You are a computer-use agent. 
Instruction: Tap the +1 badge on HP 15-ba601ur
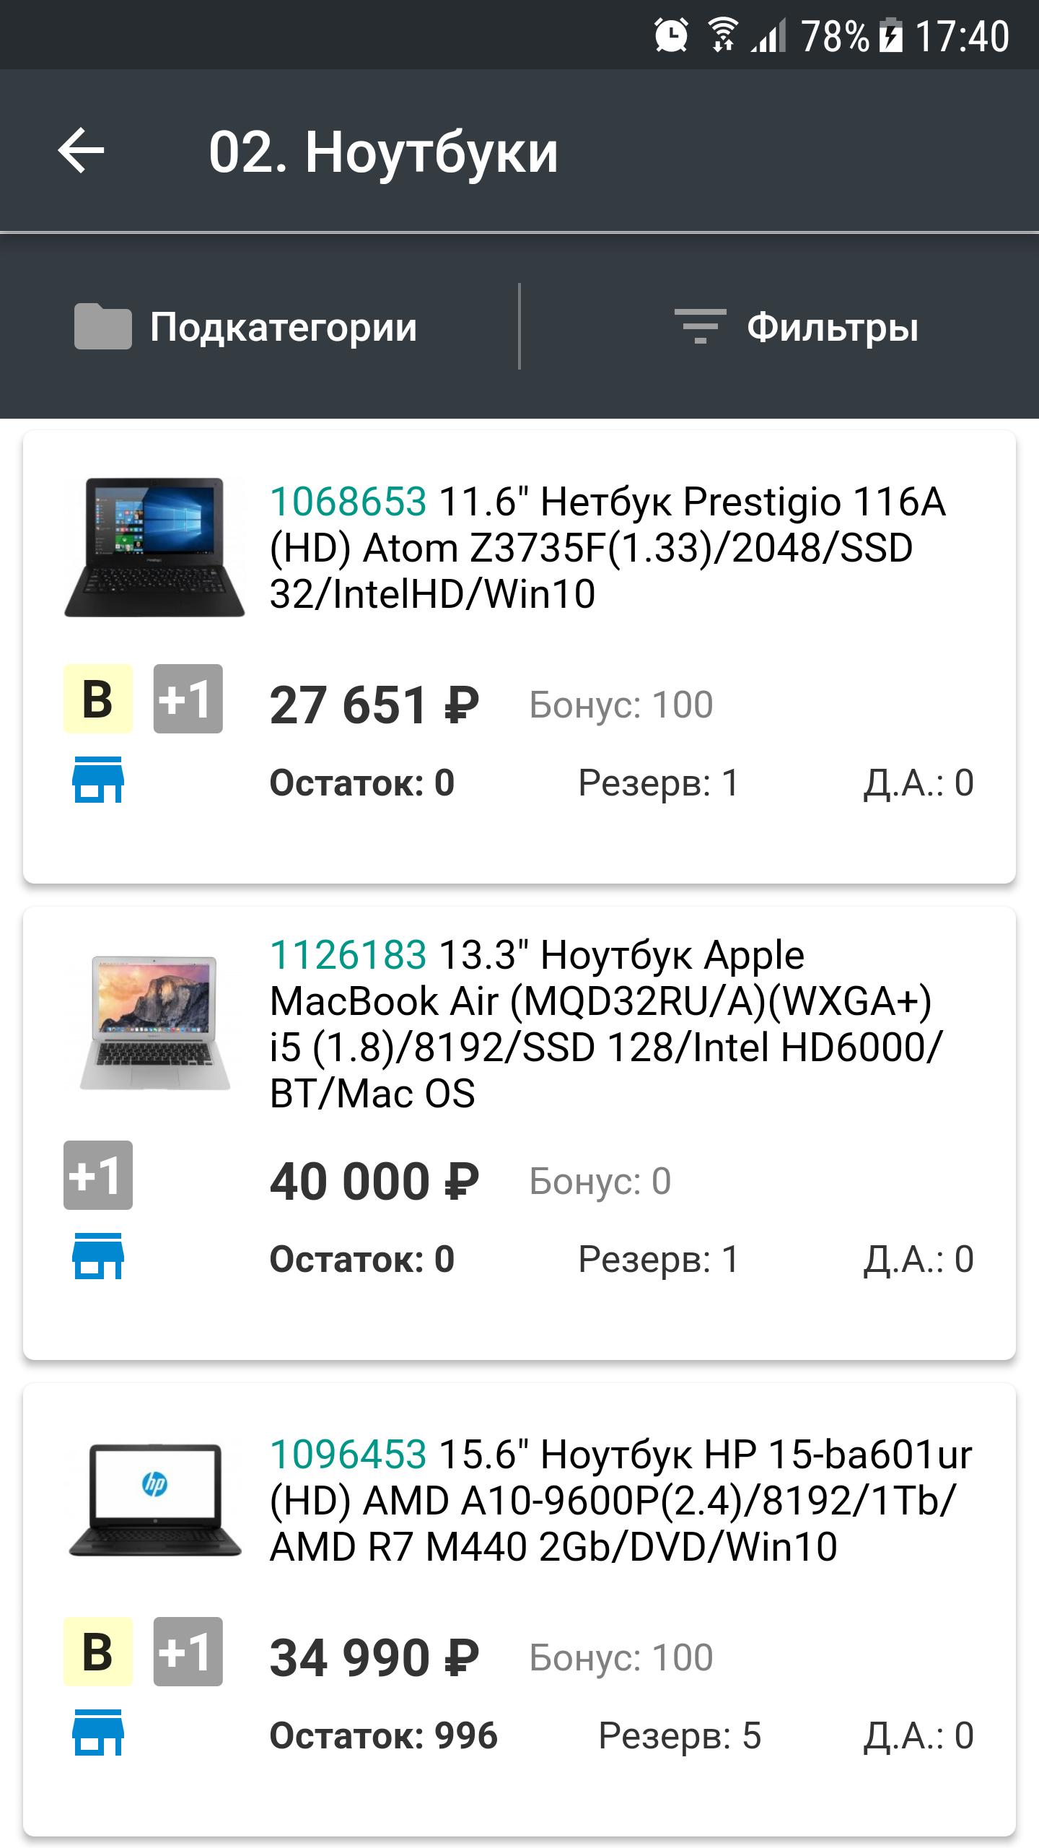(x=188, y=1652)
